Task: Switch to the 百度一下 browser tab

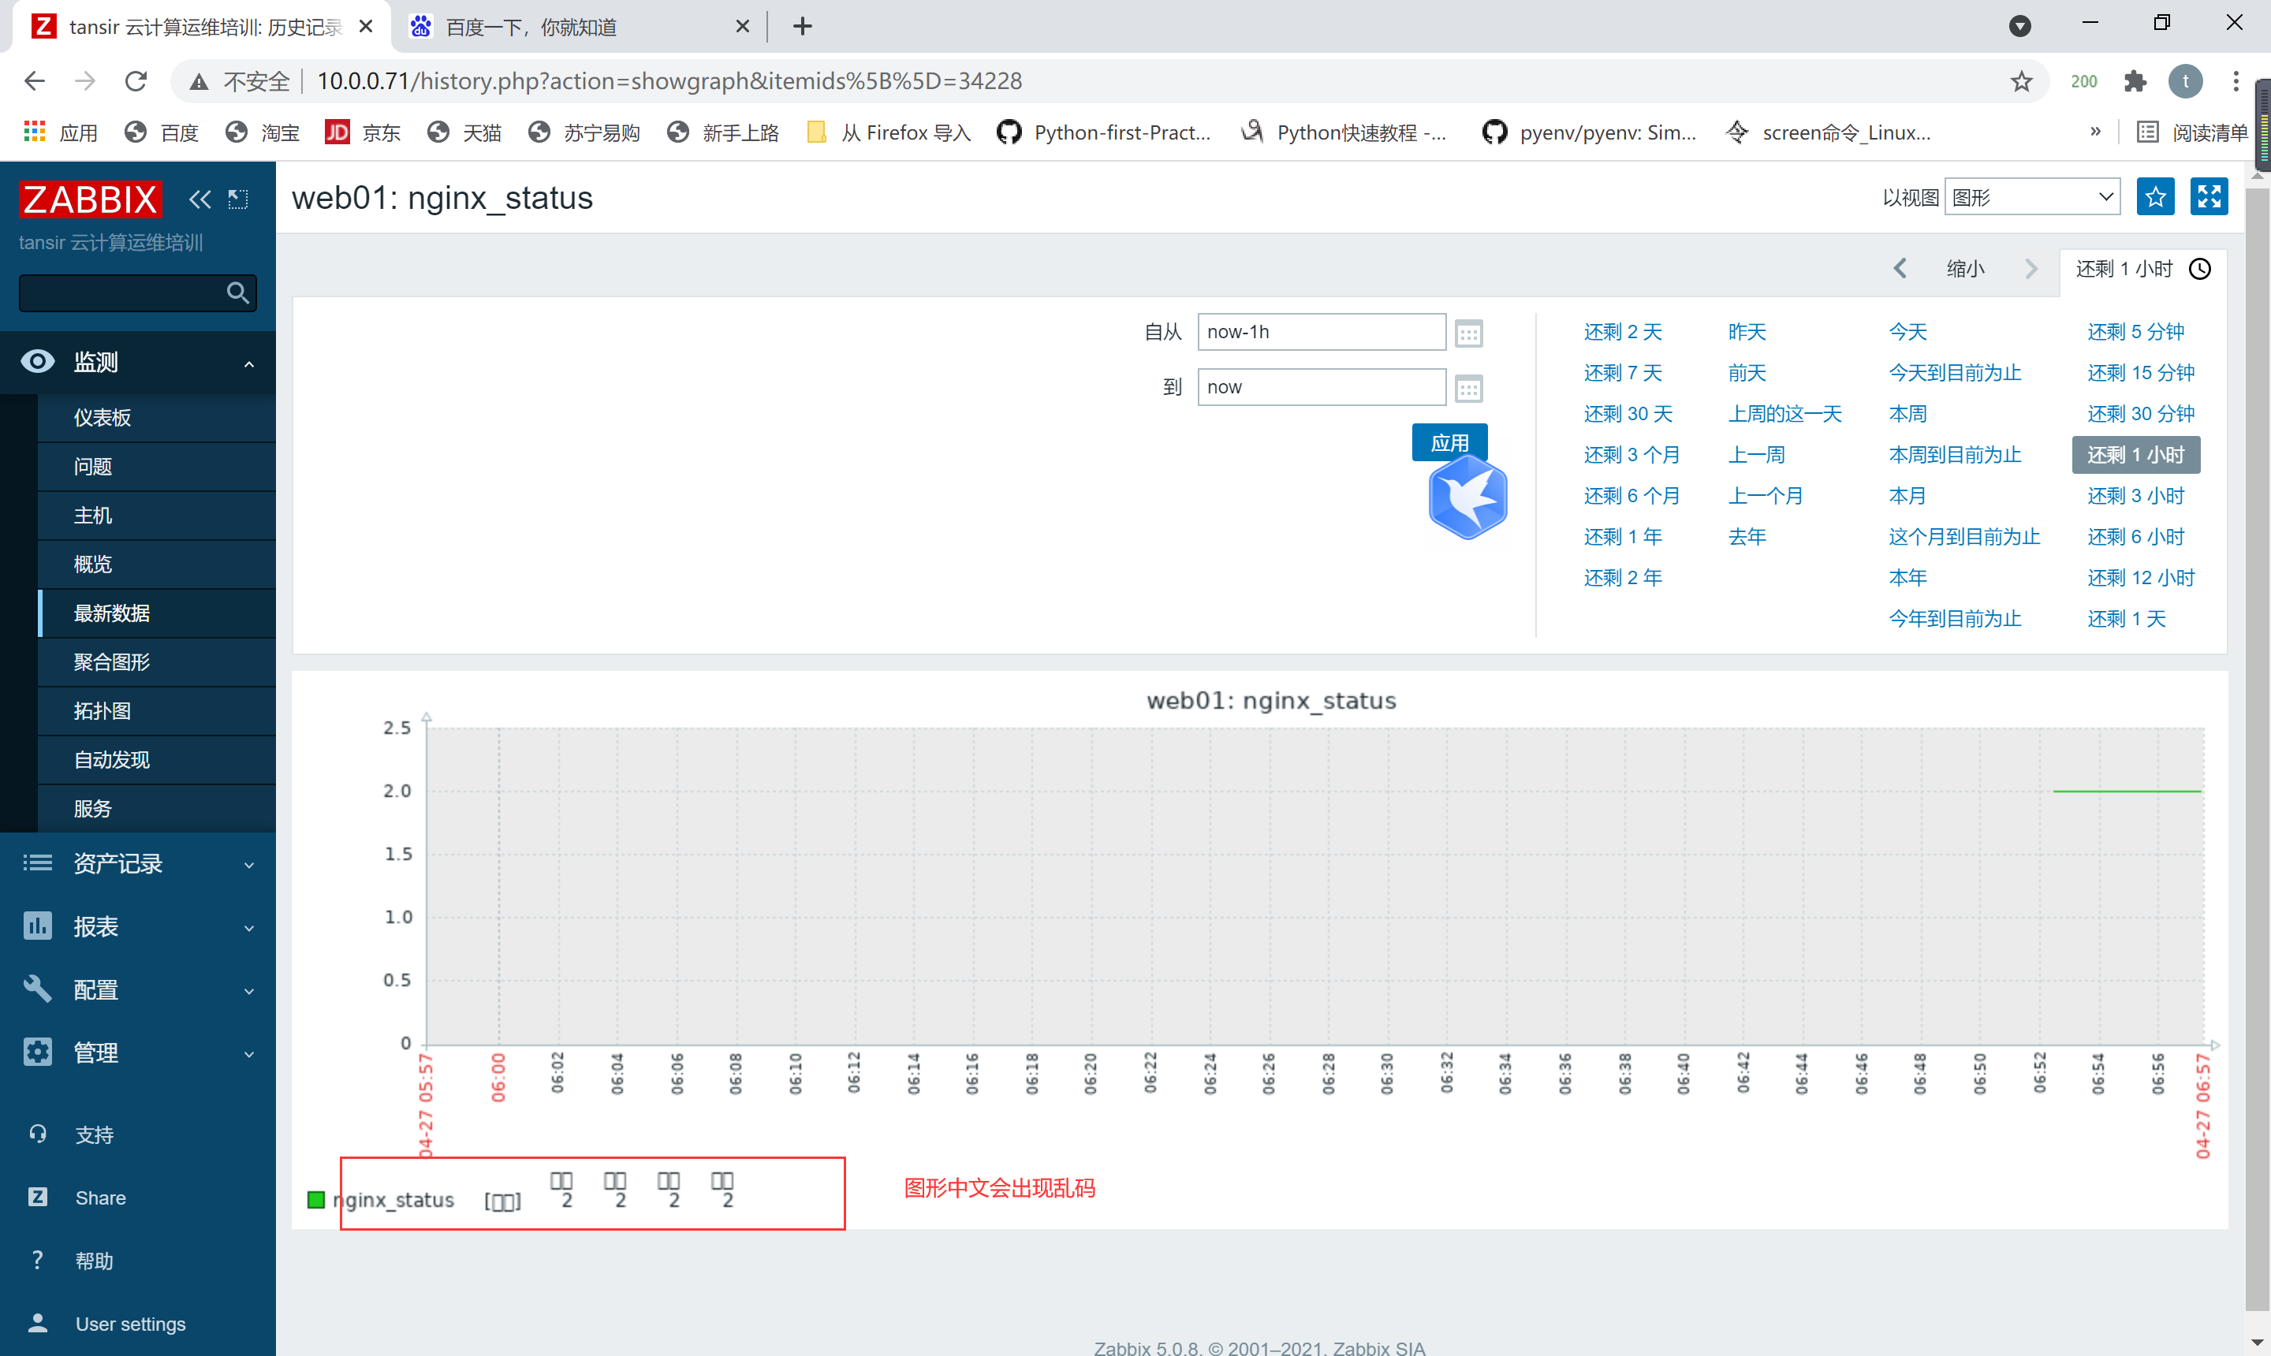Action: [x=579, y=27]
